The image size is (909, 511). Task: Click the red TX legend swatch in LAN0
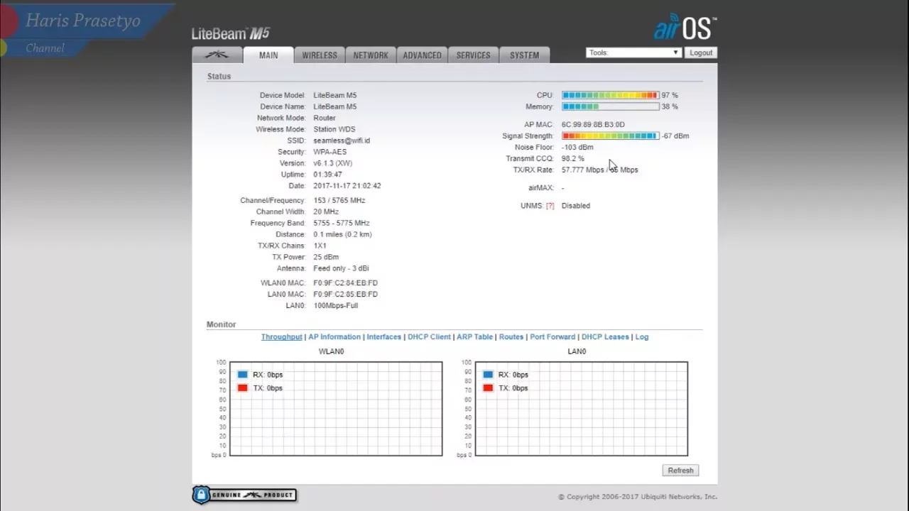tap(488, 388)
